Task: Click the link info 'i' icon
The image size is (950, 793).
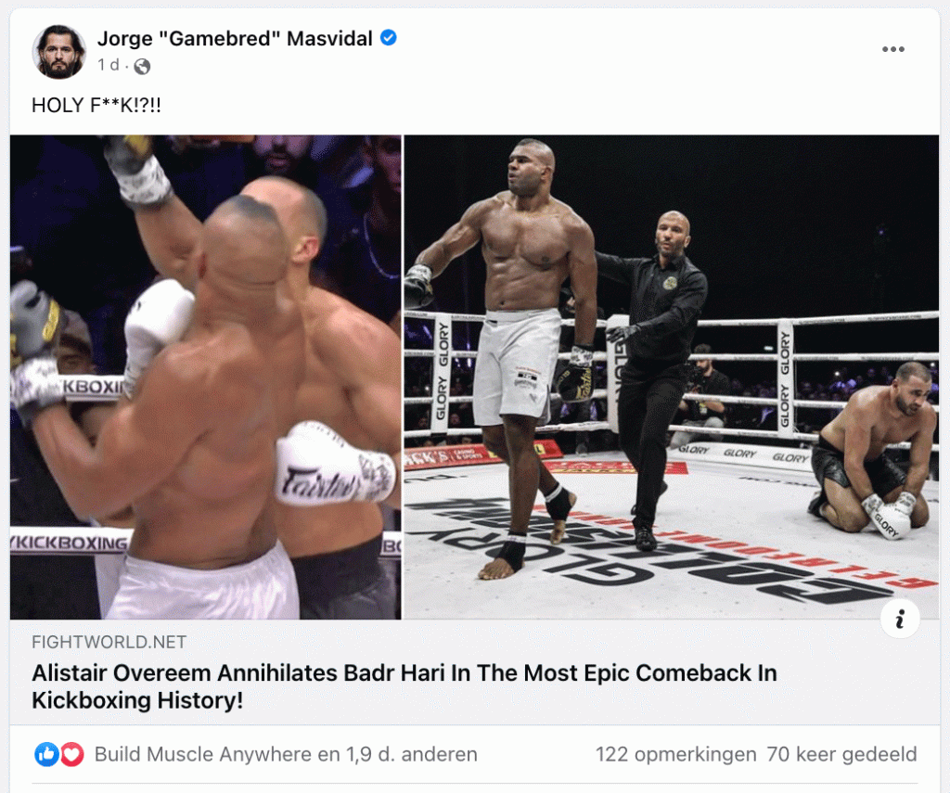Action: (x=900, y=619)
